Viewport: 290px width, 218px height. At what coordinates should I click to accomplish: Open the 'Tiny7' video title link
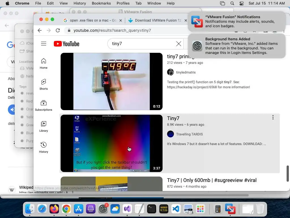click(x=173, y=118)
